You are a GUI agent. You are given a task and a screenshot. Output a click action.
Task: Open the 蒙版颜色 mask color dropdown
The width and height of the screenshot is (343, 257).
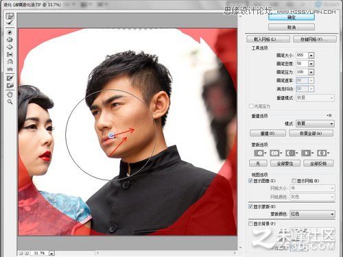tap(312, 215)
